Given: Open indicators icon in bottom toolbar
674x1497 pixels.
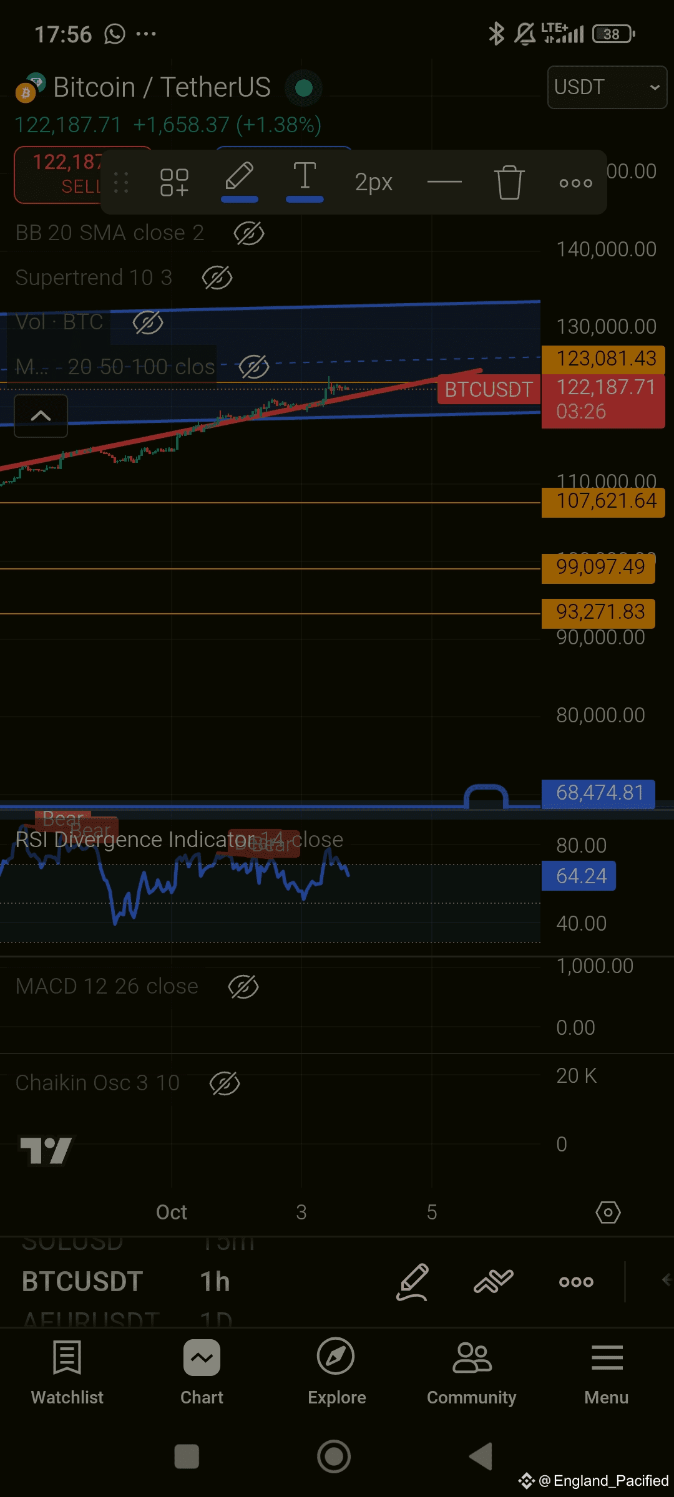Looking at the screenshot, I should (x=493, y=1282).
